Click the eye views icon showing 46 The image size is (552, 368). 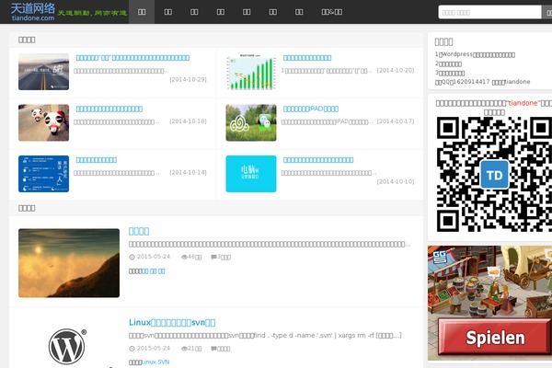pyautogui.click(x=184, y=257)
